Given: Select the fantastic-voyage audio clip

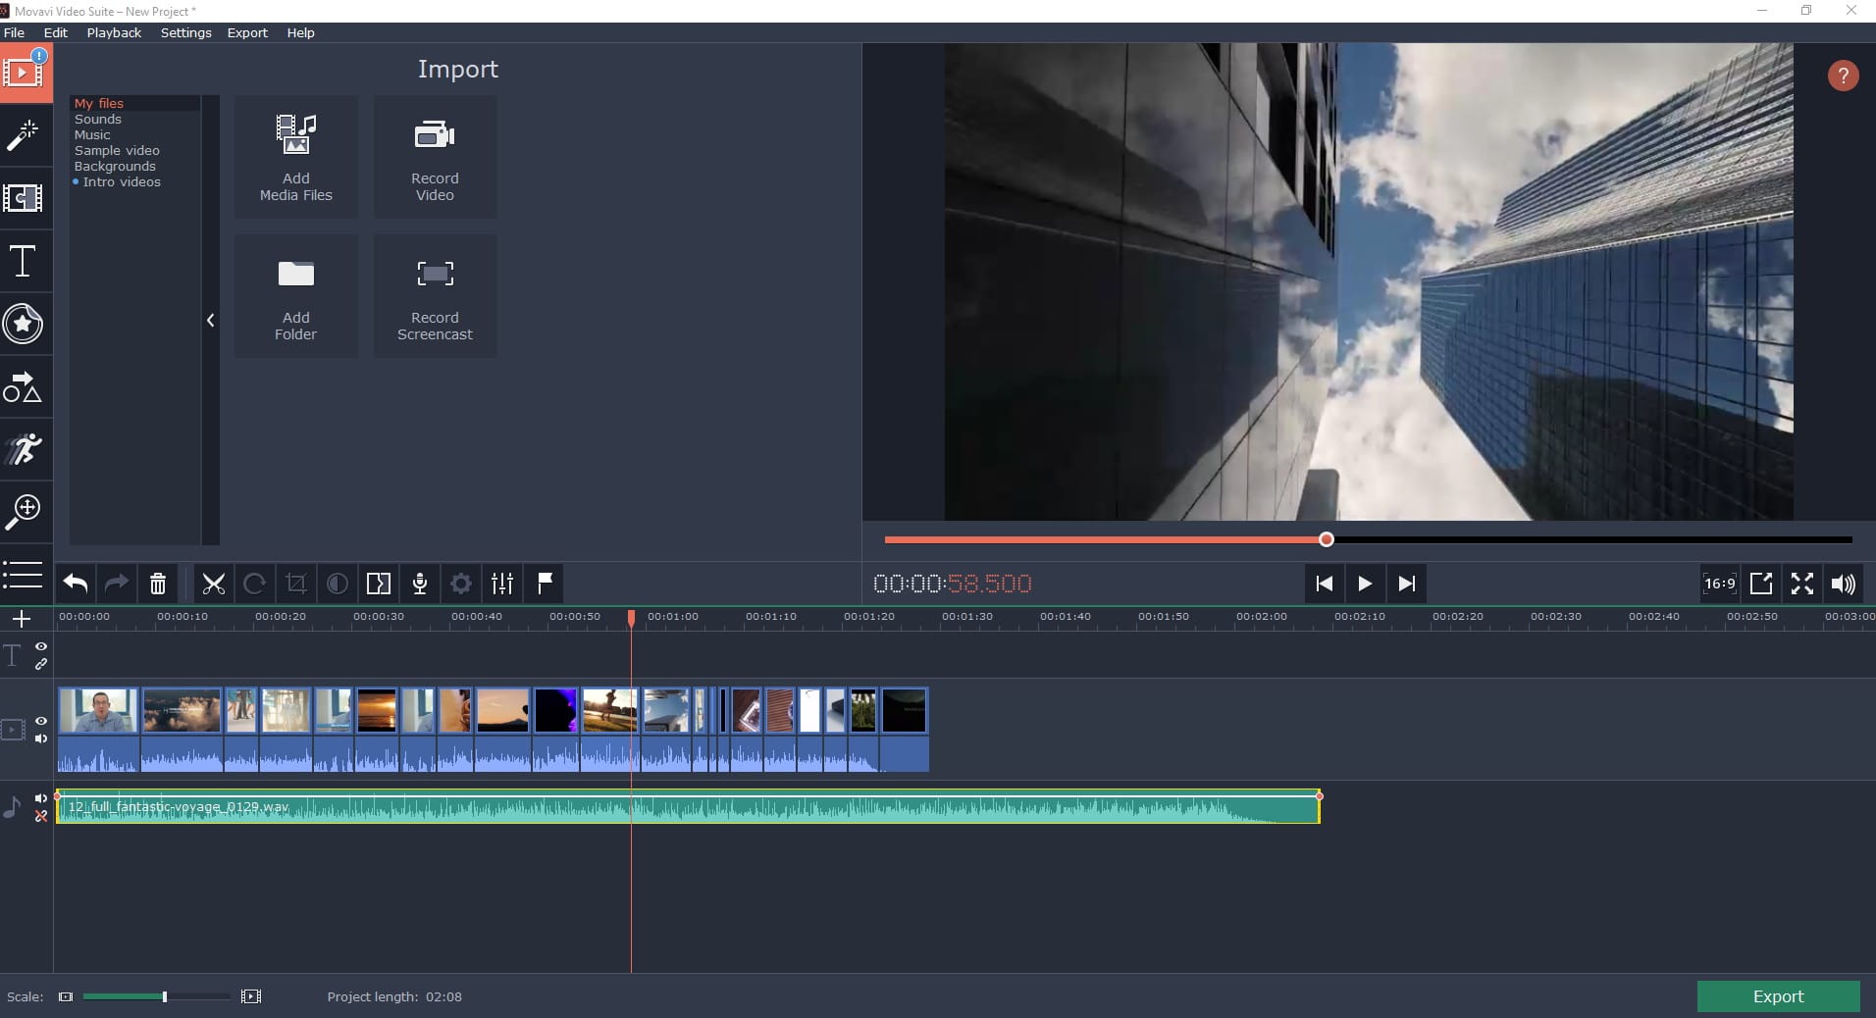Looking at the screenshot, I should point(688,807).
